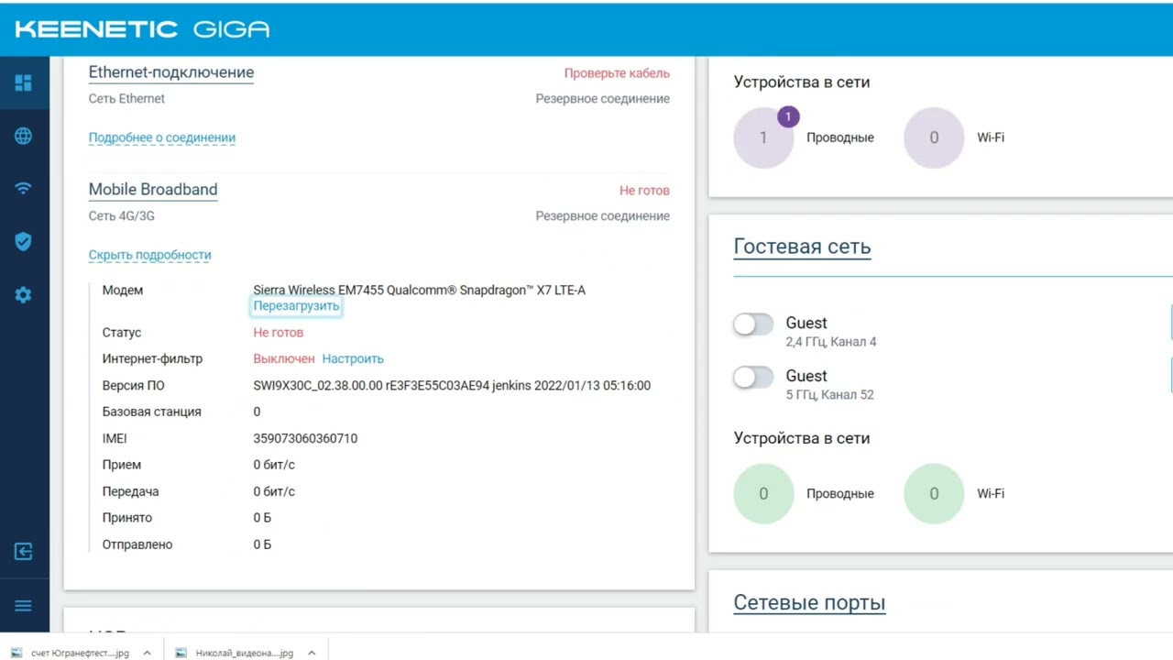
Task: Open the Wi-Fi networks icon in the sidebar
Action: point(24,189)
